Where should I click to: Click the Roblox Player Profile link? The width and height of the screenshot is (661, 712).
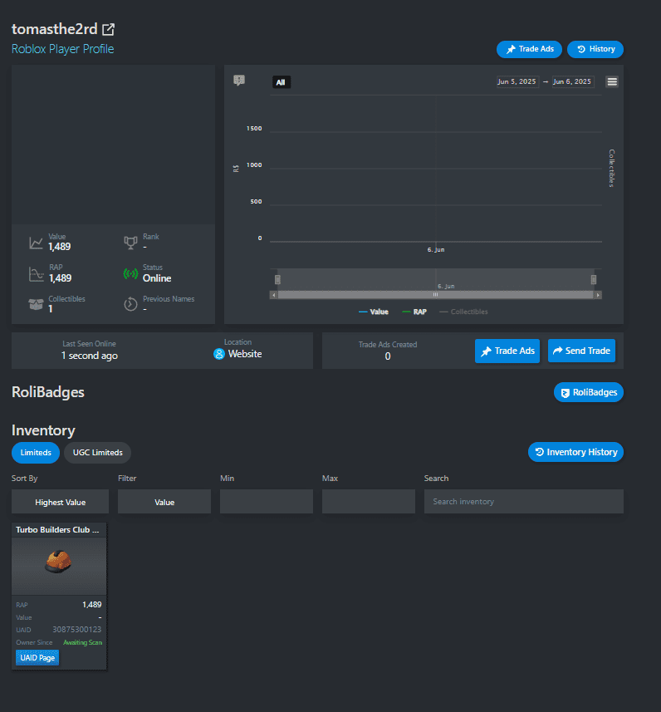click(x=62, y=49)
